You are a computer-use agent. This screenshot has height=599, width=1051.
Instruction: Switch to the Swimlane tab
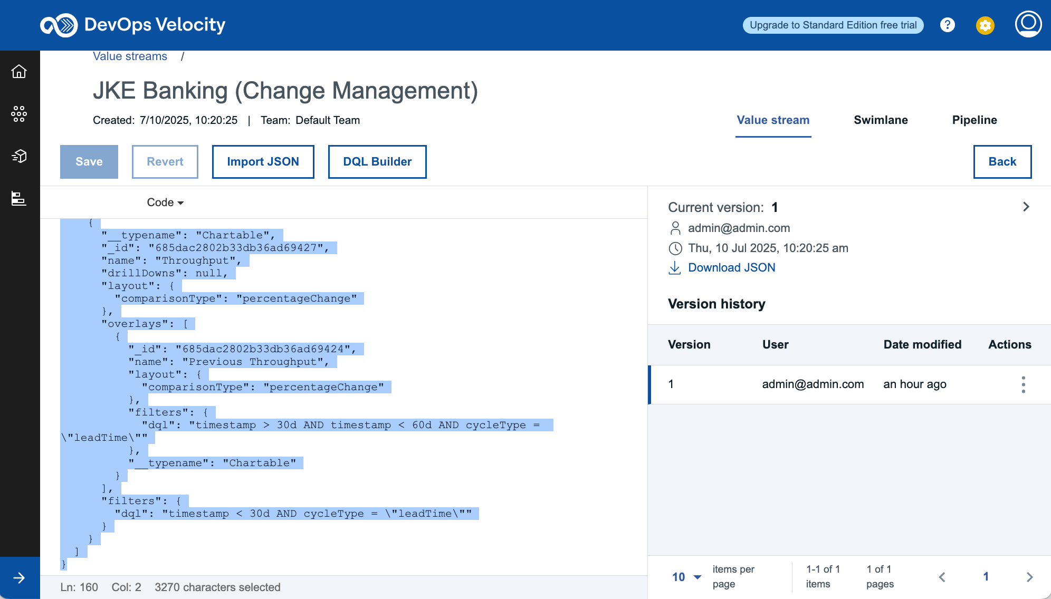pos(881,120)
